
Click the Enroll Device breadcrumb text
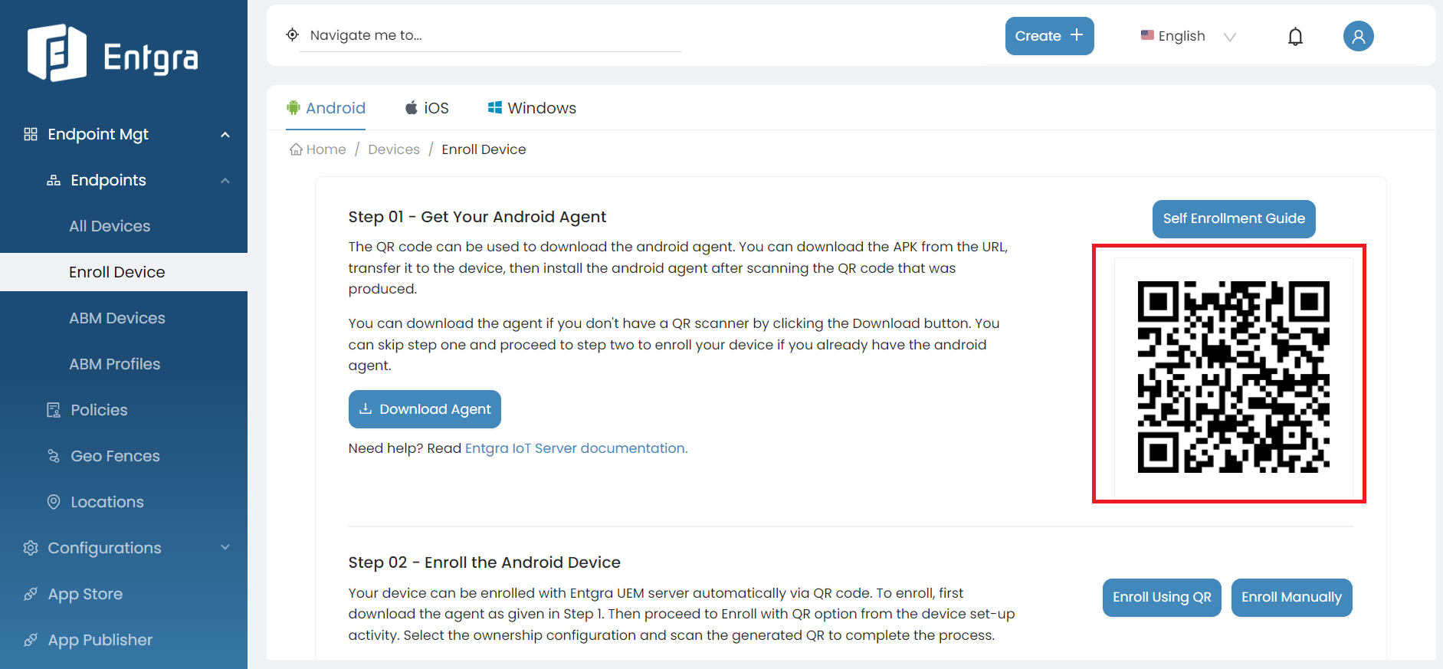pos(484,149)
